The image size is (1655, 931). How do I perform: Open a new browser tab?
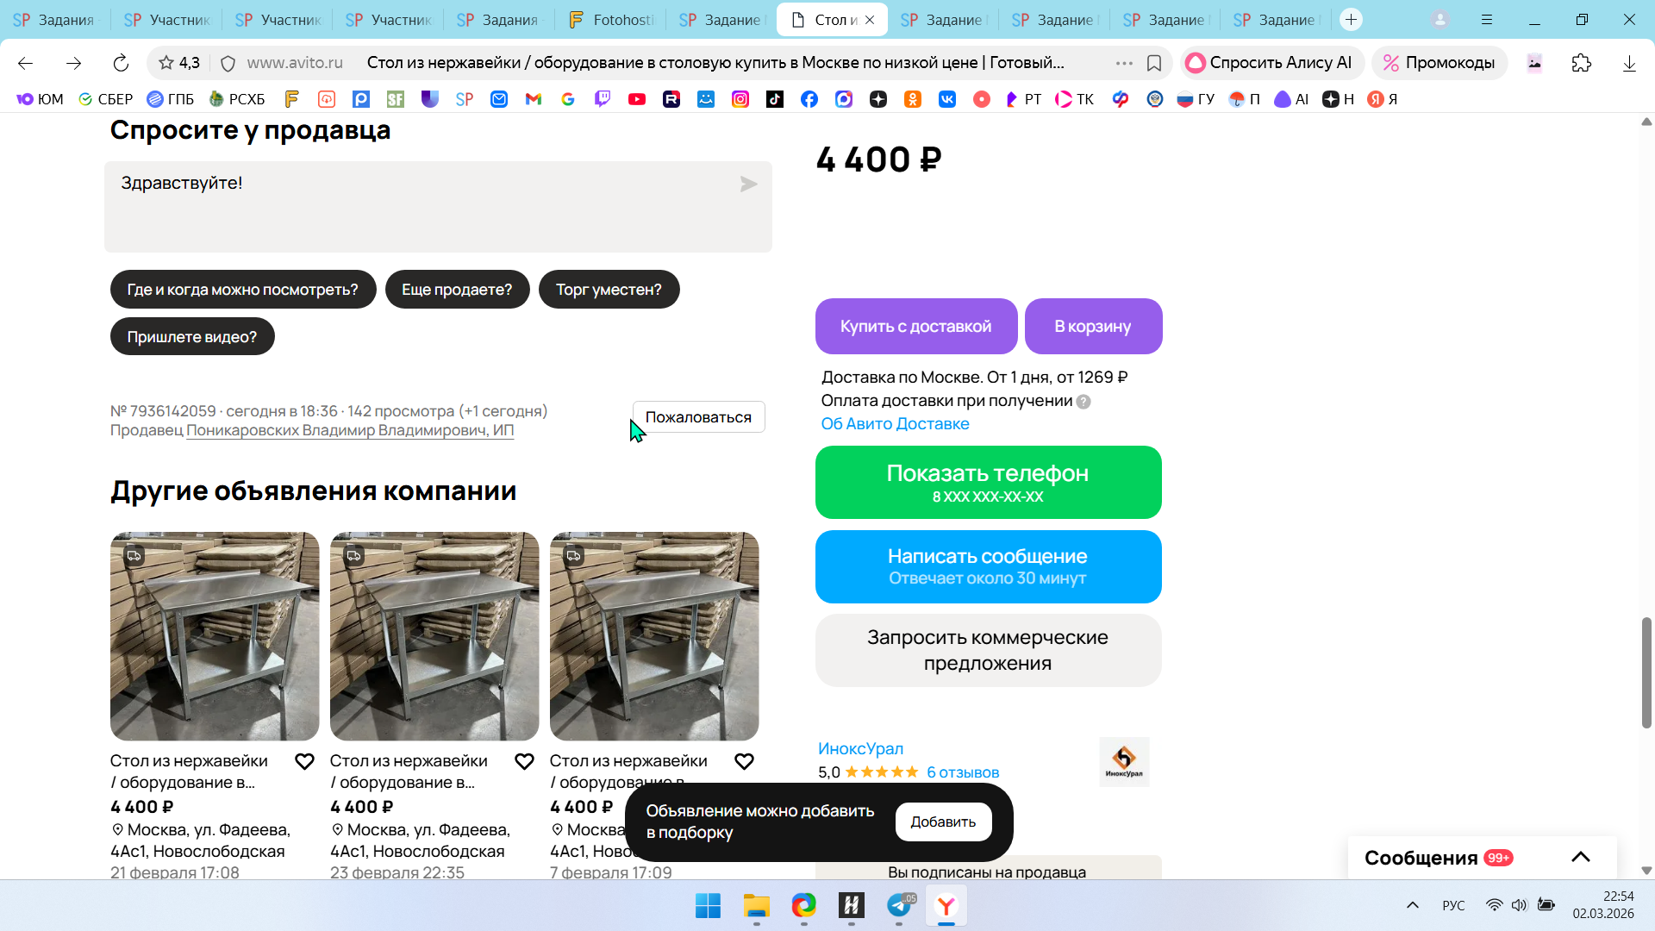[1351, 20]
